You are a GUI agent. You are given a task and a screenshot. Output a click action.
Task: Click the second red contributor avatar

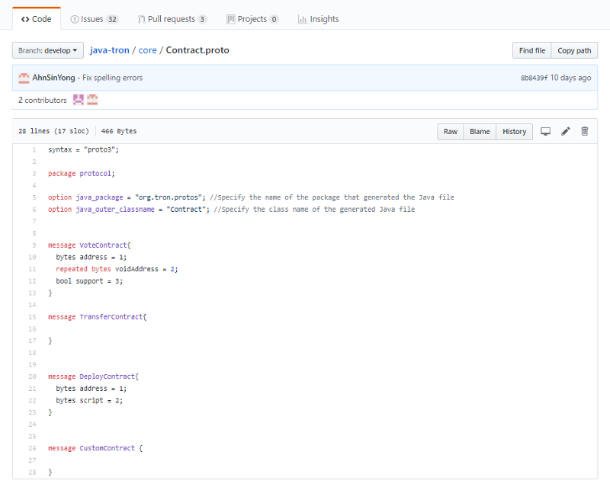92,100
